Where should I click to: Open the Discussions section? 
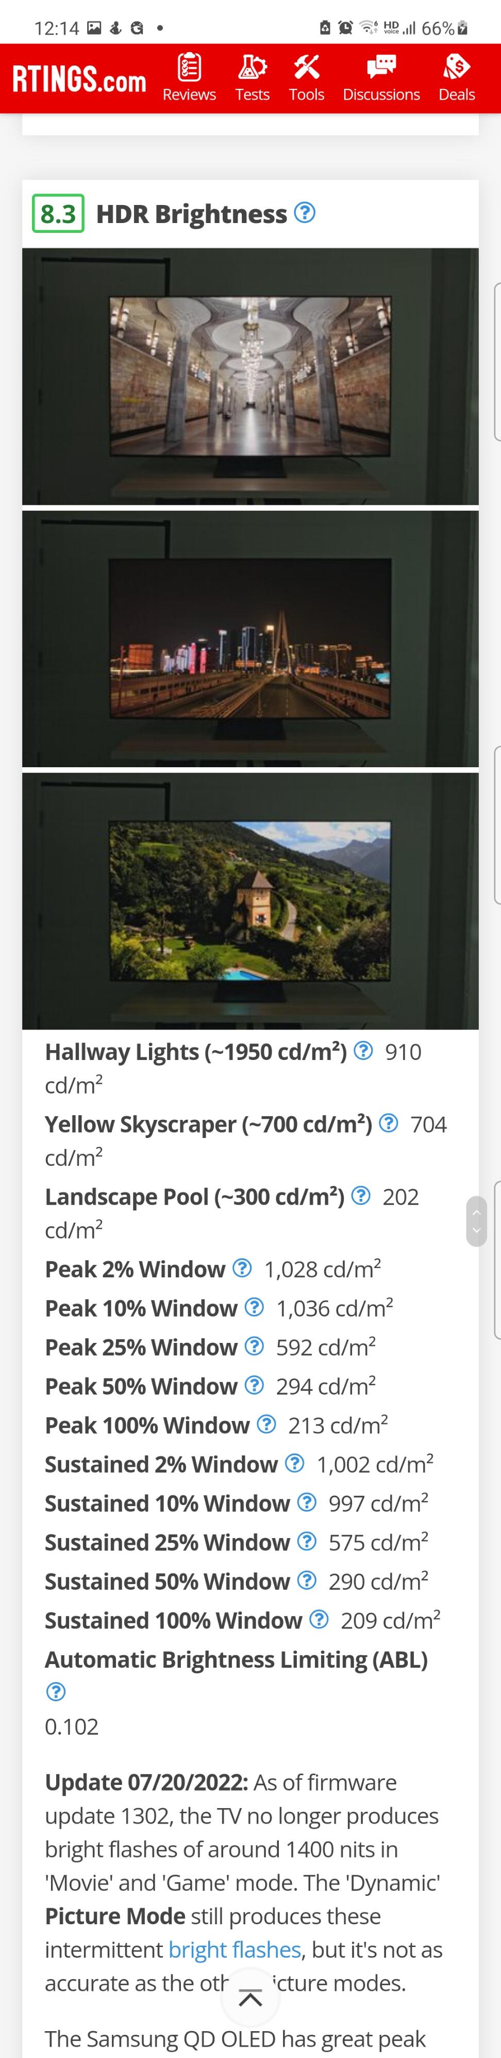coord(381,77)
